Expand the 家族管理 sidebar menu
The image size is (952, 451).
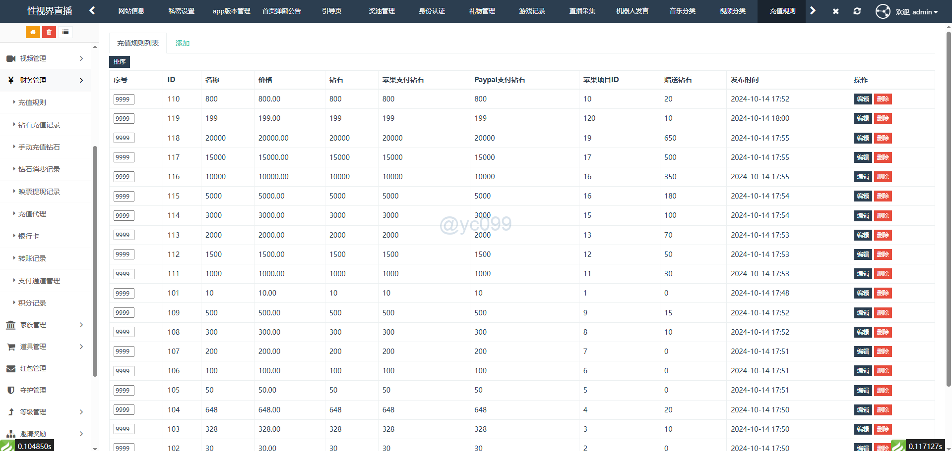coord(46,325)
